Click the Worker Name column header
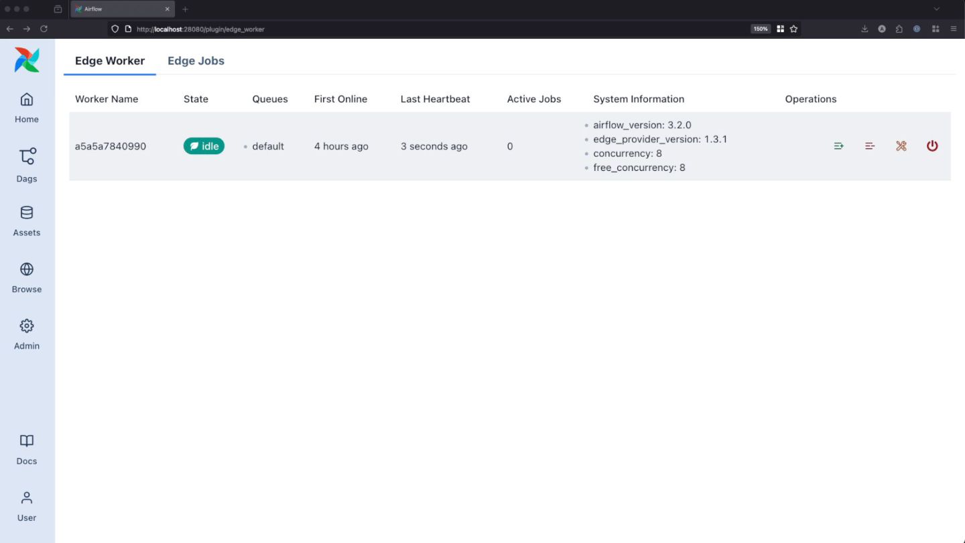This screenshot has width=965, height=543. tap(107, 99)
